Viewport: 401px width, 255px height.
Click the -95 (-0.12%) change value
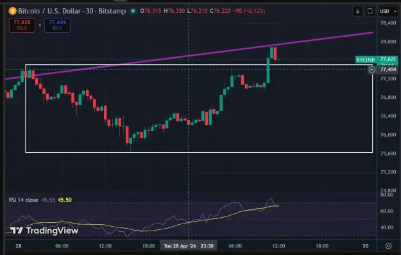click(x=249, y=11)
